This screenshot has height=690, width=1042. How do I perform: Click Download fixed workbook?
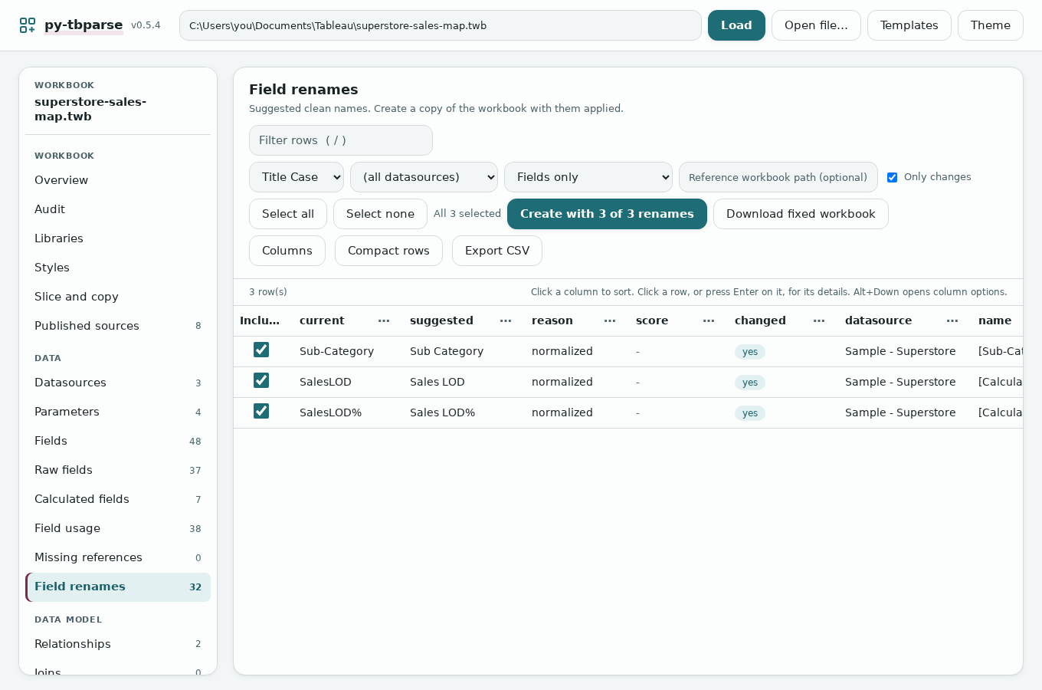point(801,214)
